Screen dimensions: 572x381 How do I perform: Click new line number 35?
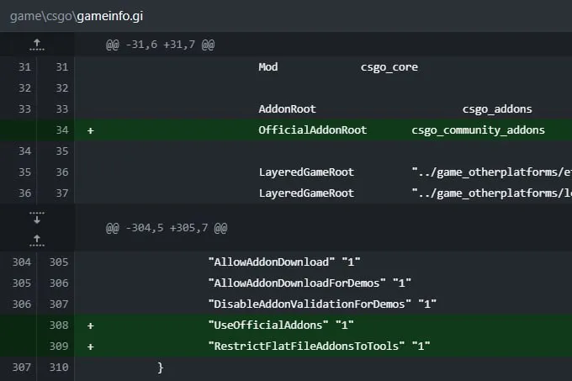point(62,151)
